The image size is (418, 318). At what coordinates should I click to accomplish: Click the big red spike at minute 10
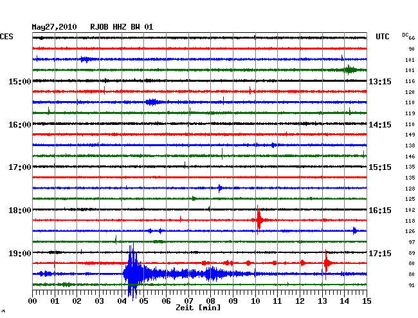pyautogui.click(x=259, y=220)
